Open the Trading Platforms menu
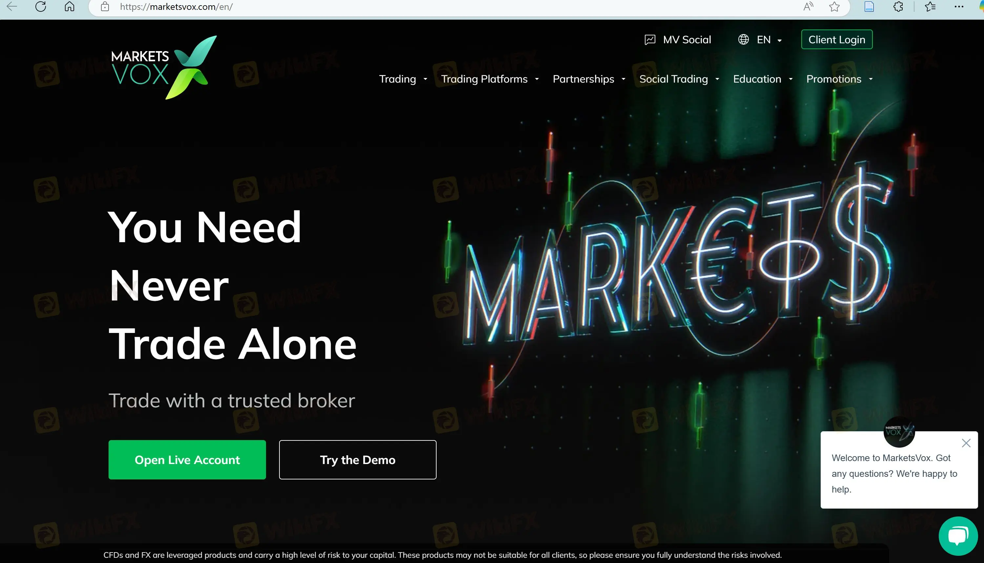Image resolution: width=984 pixels, height=563 pixels. coord(484,79)
